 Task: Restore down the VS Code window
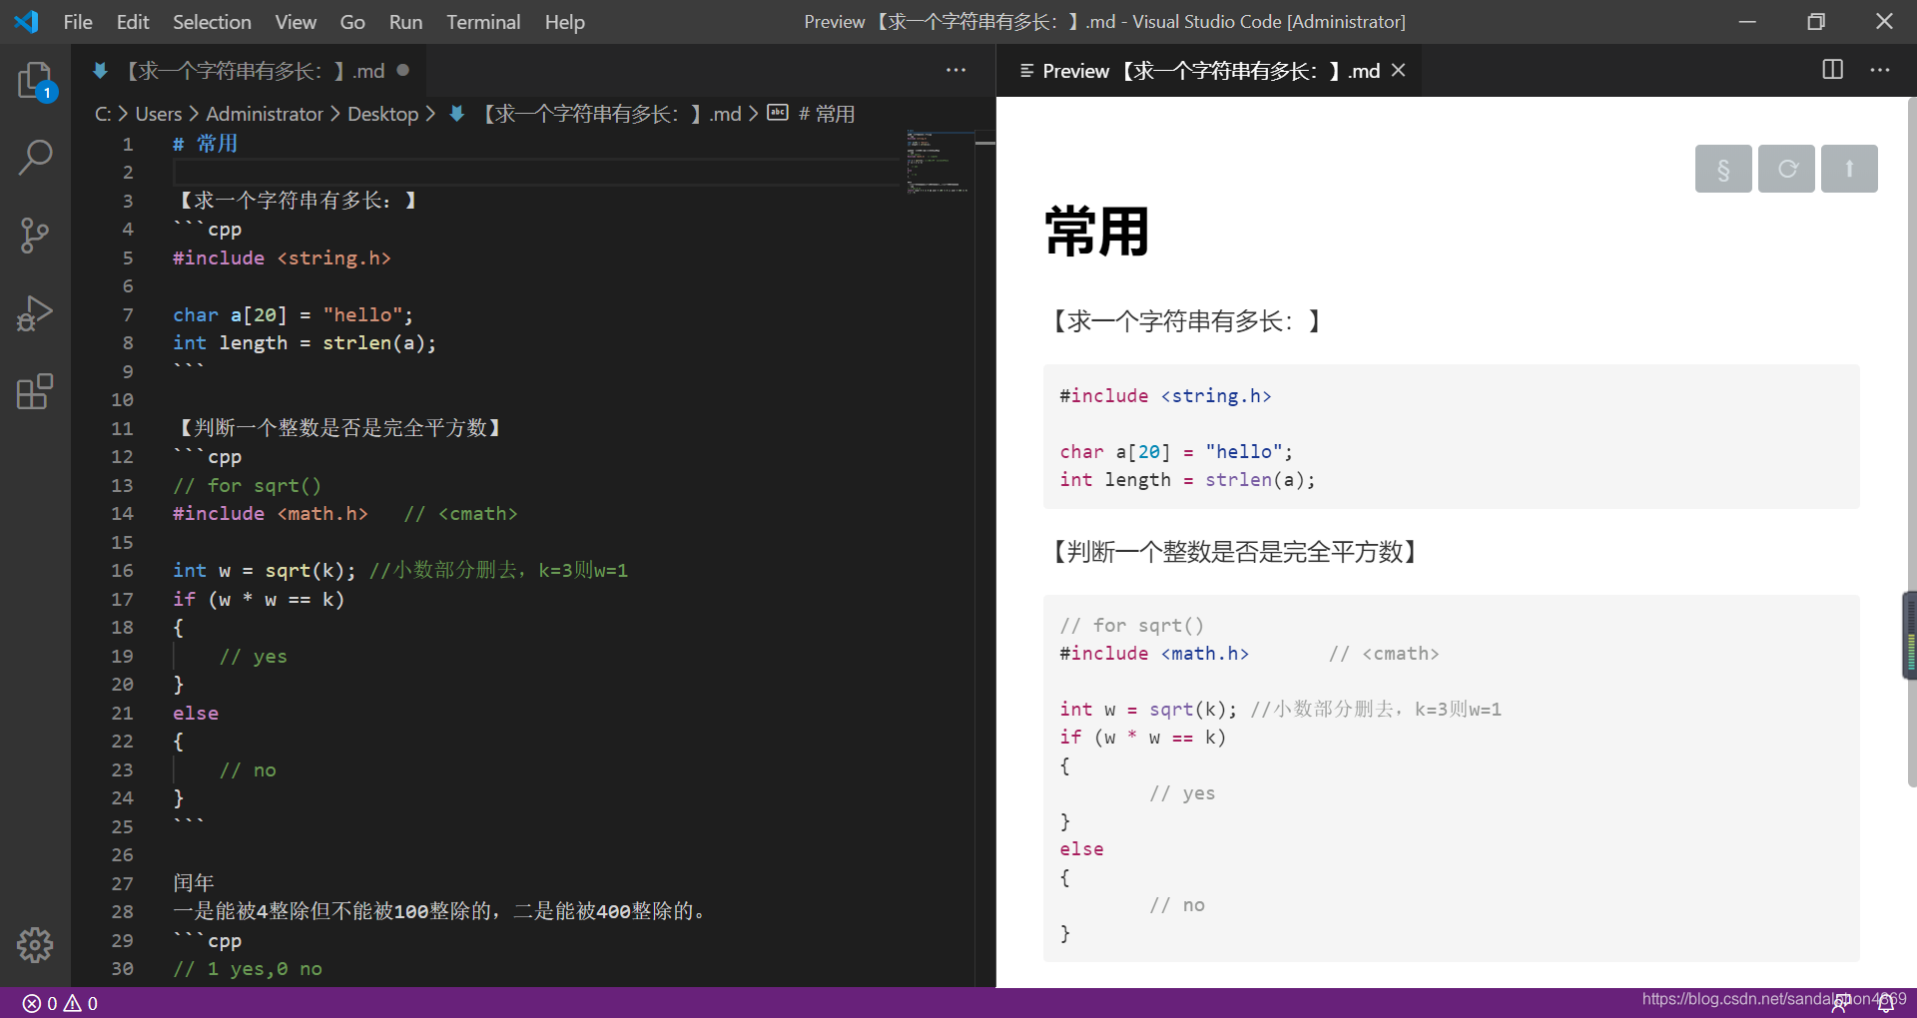tap(1815, 21)
